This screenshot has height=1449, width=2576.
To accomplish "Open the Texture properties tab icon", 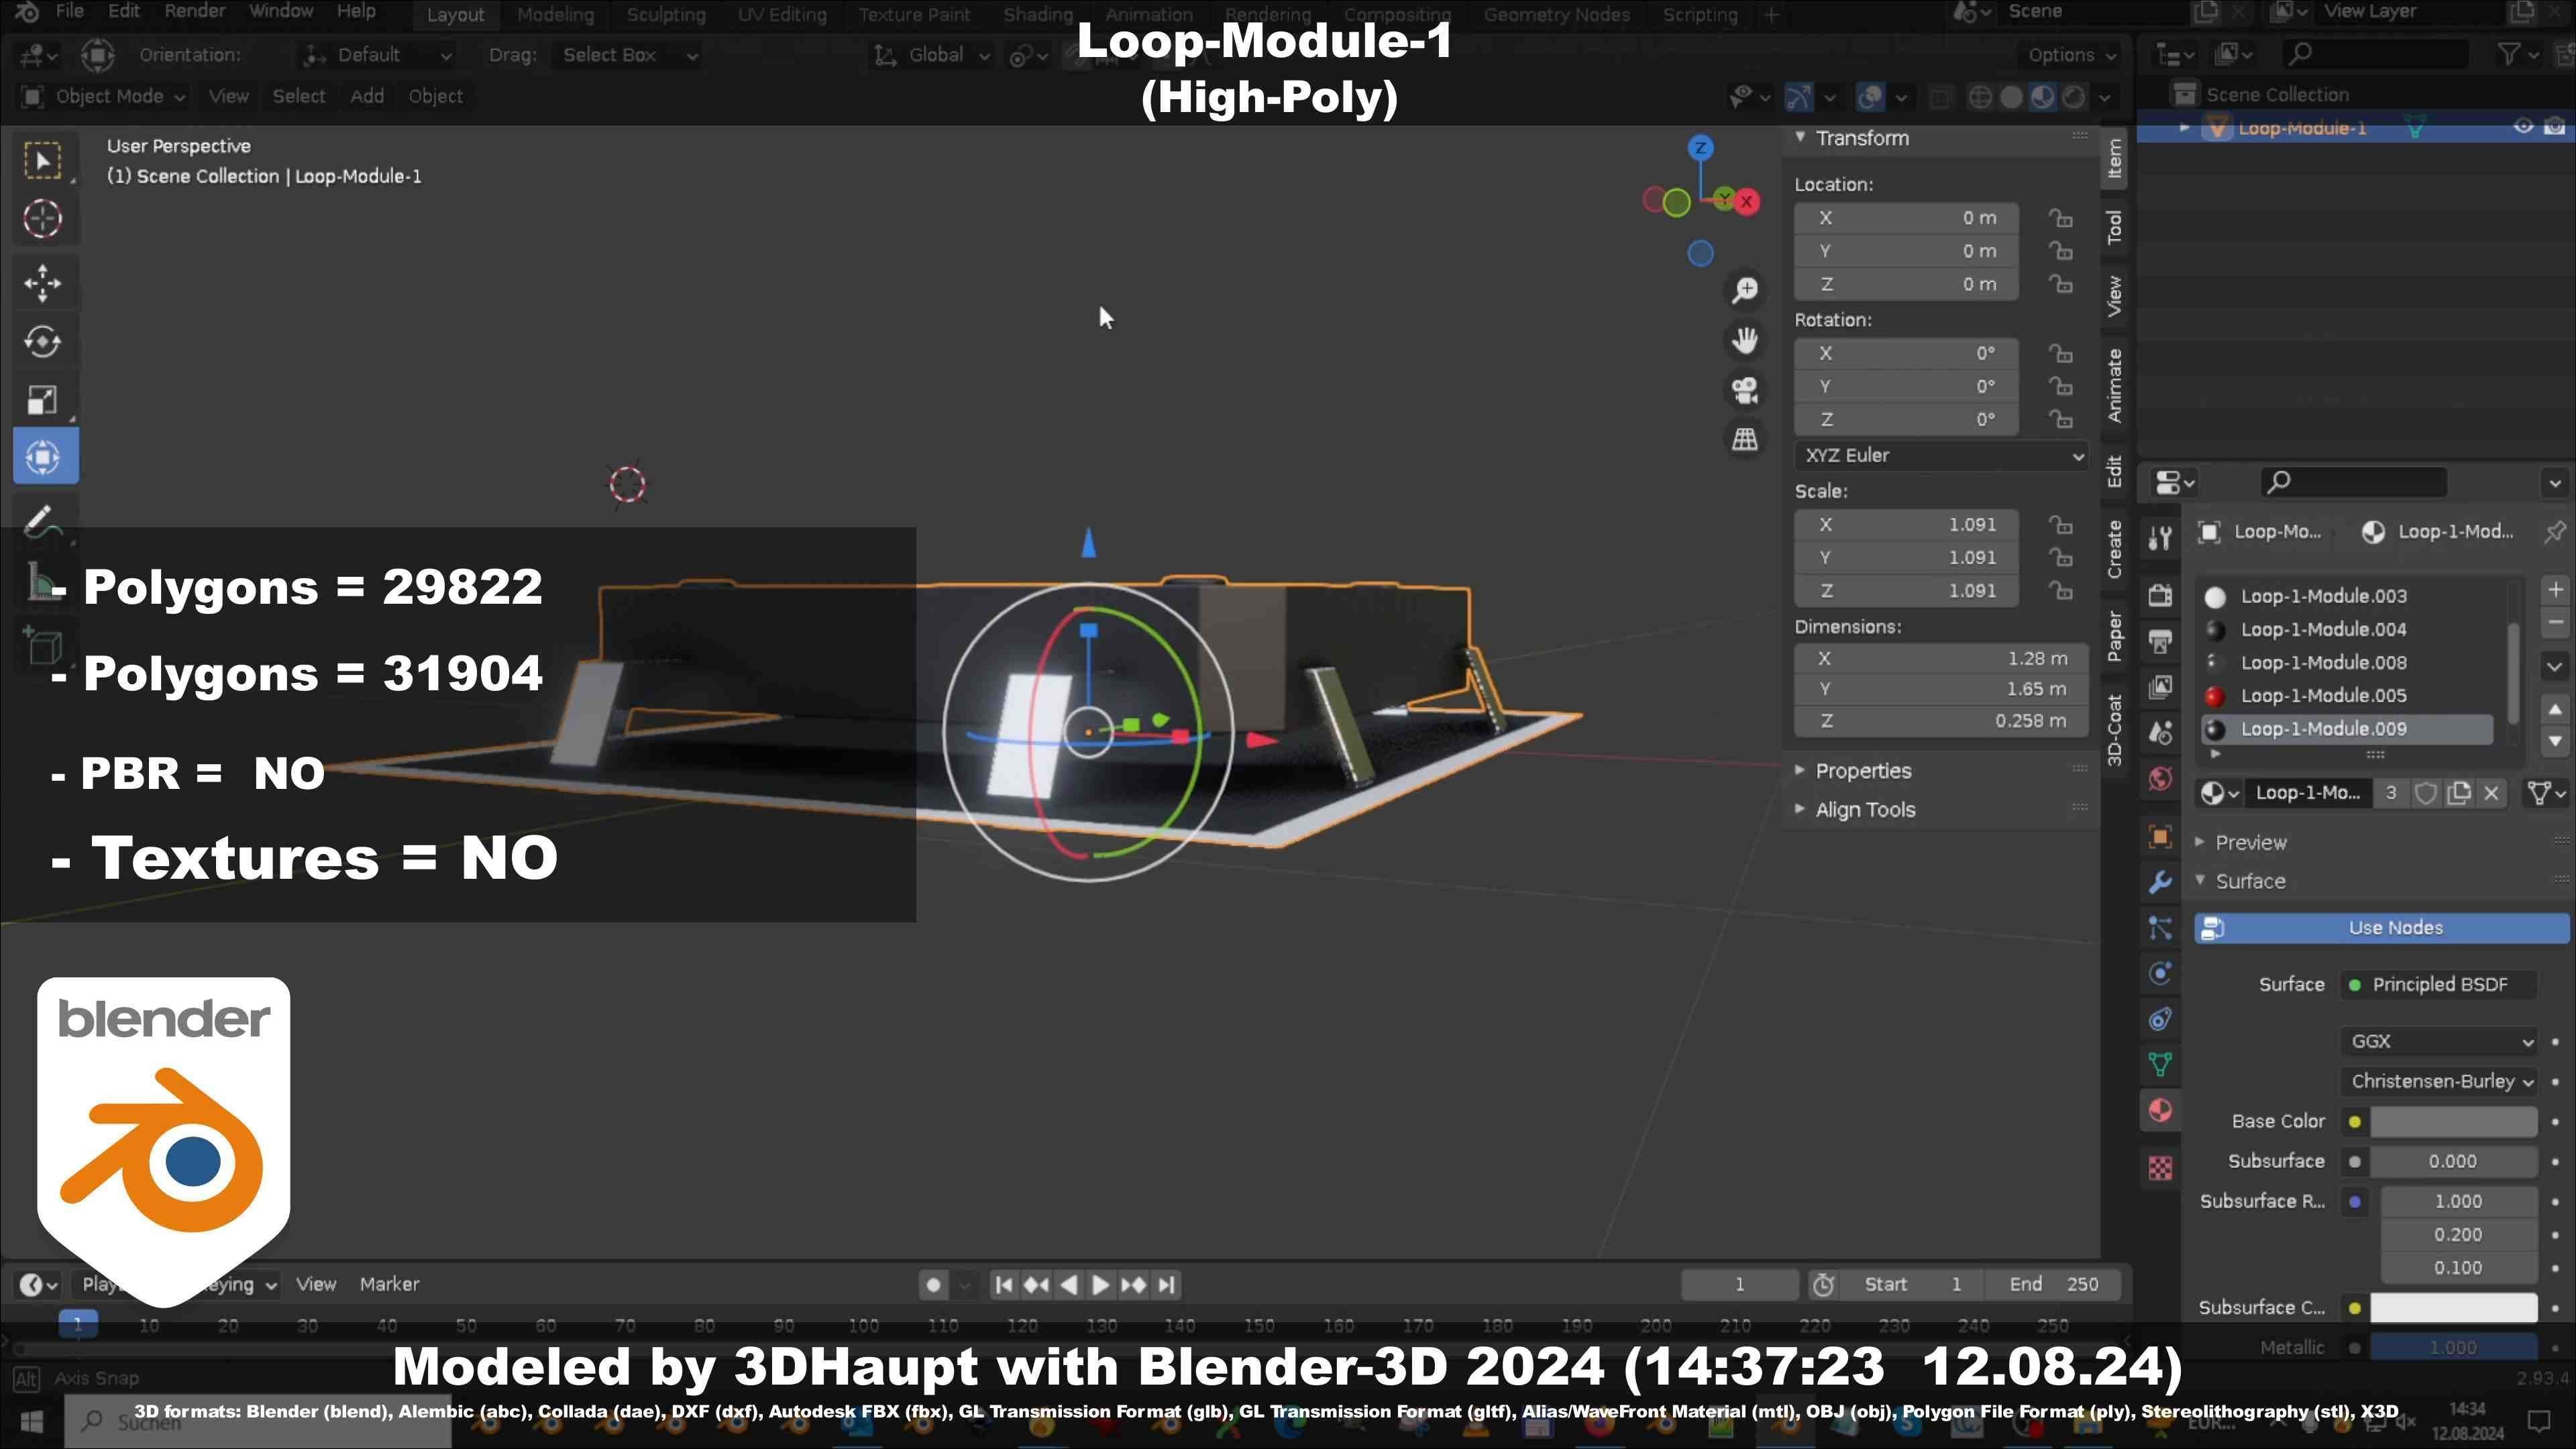I will click(2160, 1168).
